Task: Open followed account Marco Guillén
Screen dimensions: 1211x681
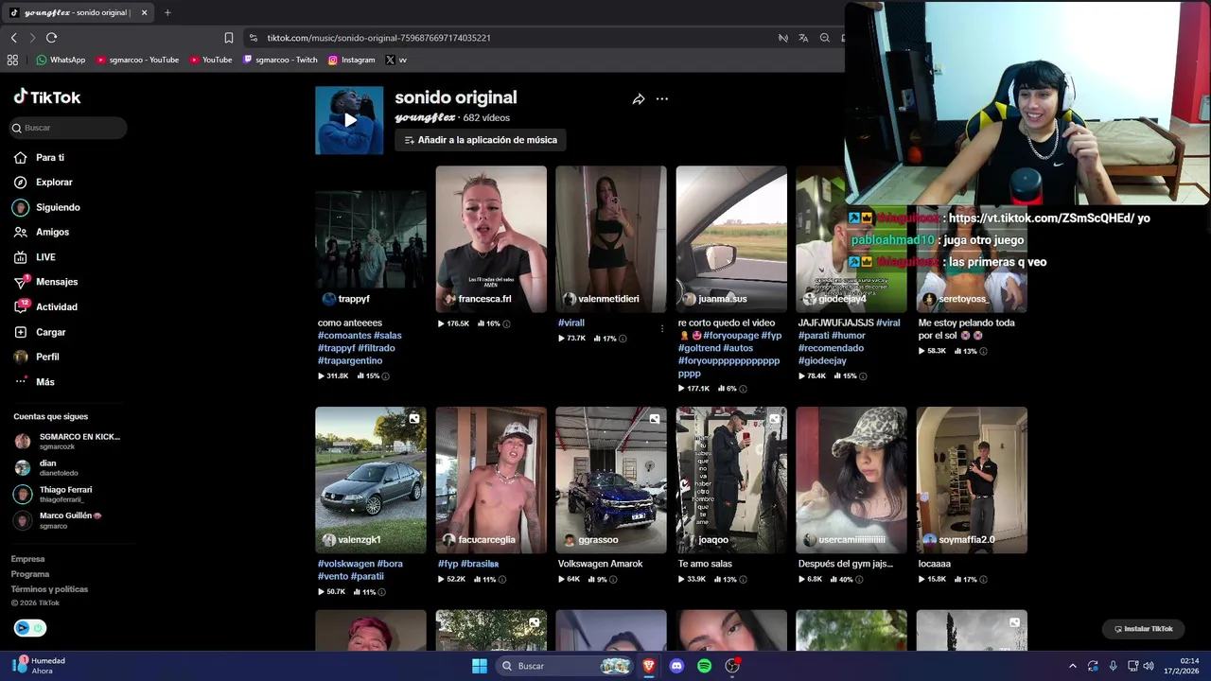Action: (58, 520)
